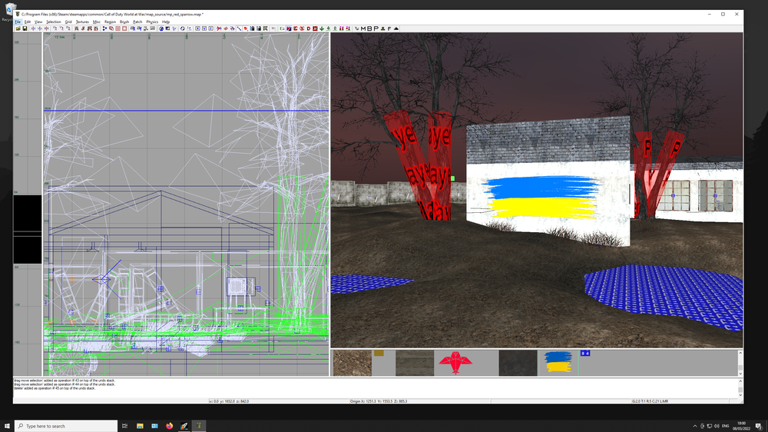Click the blue diagonal line toolbar icon

(x=240, y=28)
